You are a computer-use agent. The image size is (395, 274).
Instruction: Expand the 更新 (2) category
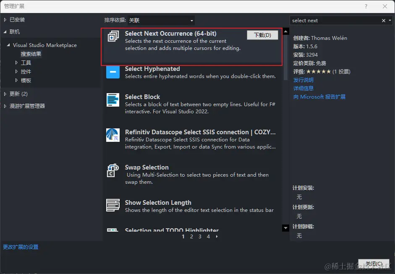click(x=5, y=94)
